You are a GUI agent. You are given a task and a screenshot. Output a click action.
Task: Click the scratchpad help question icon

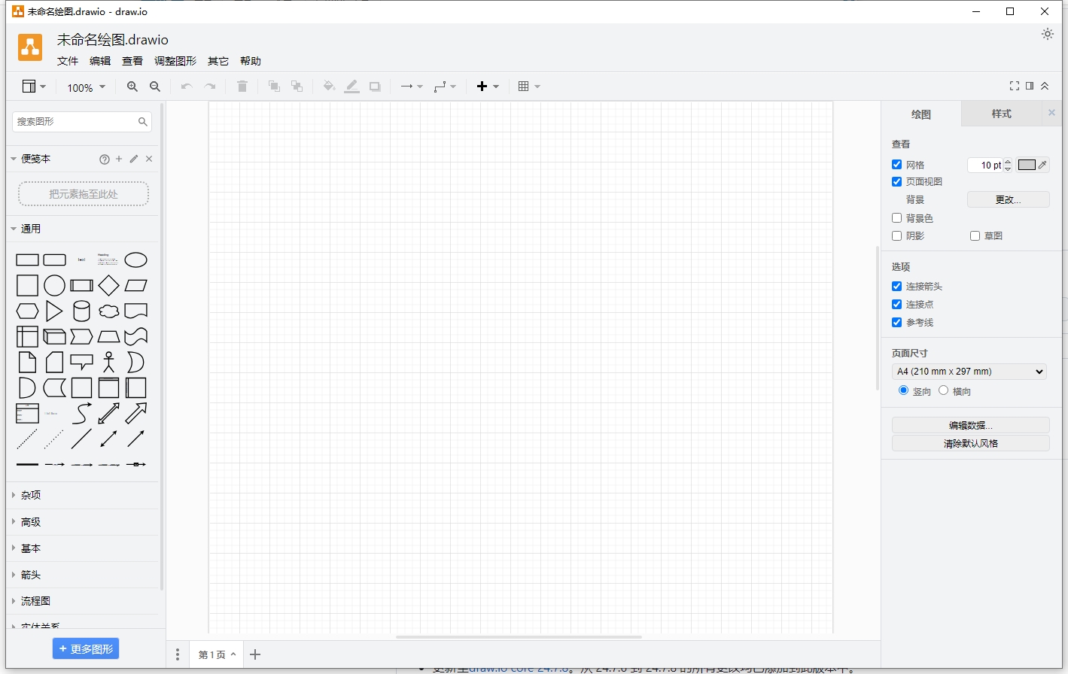point(105,159)
